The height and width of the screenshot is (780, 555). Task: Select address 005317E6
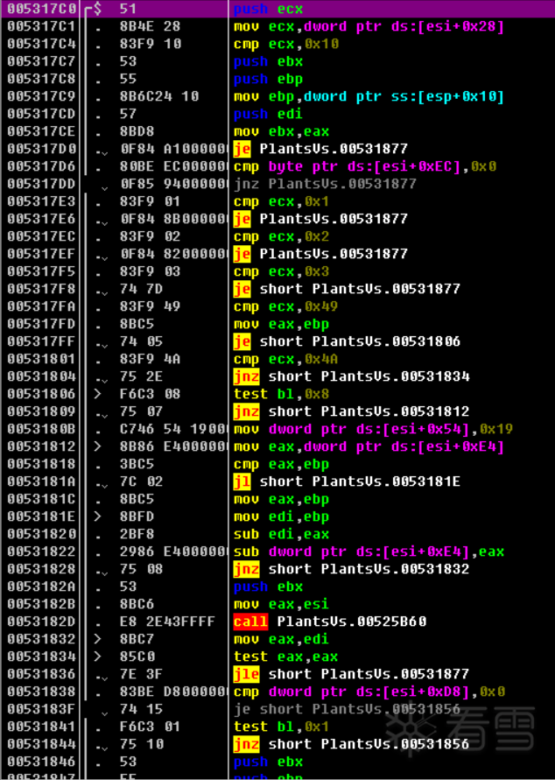coord(41,219)
